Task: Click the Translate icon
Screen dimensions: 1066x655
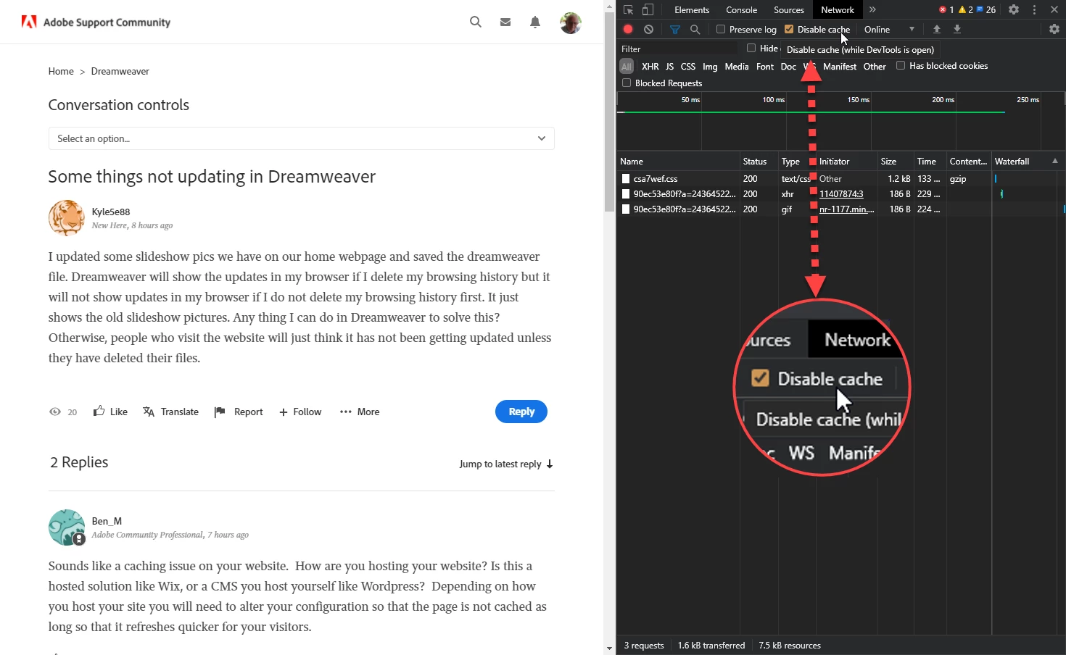Action: click(149, 412)
